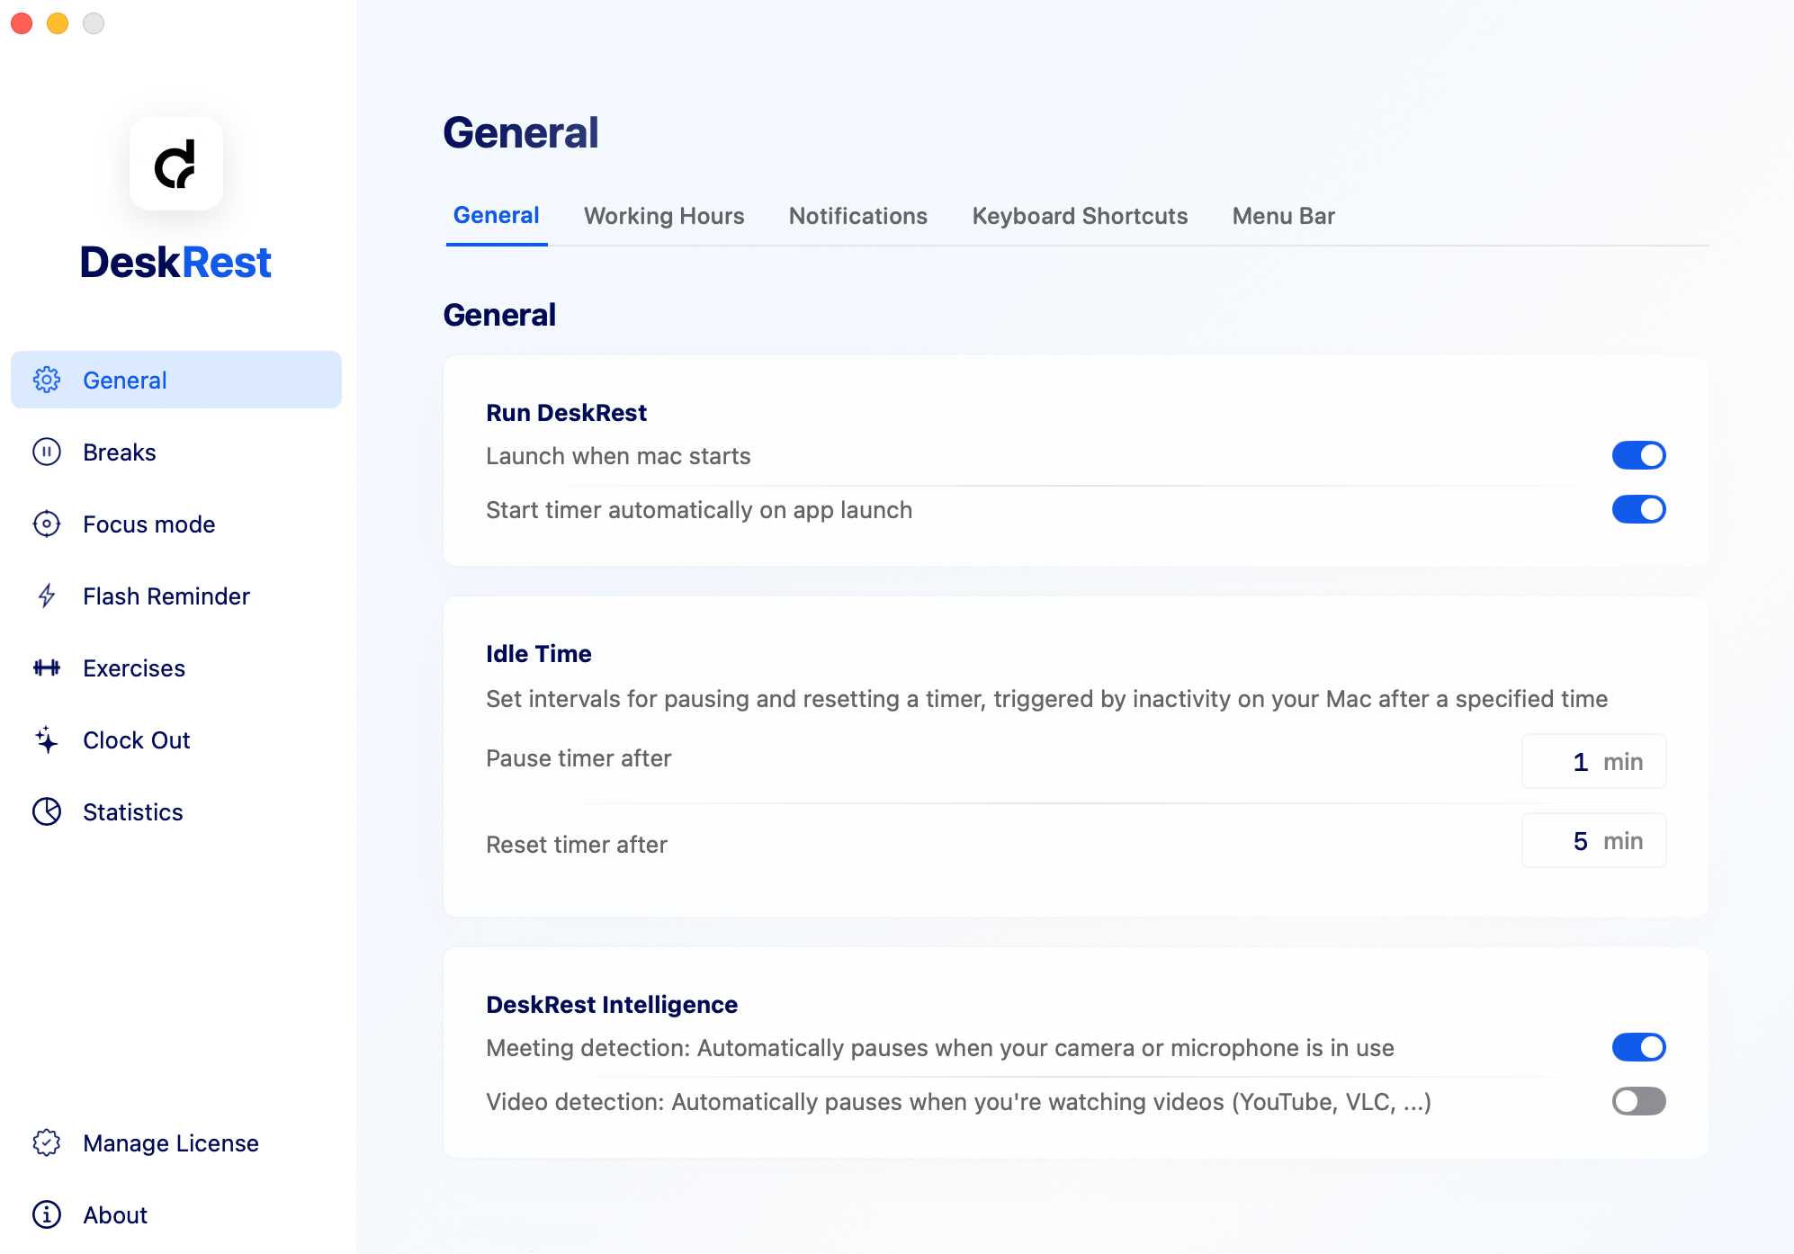Click the Breaks pause icon
1794x1254 pixels.
[47, 452]
